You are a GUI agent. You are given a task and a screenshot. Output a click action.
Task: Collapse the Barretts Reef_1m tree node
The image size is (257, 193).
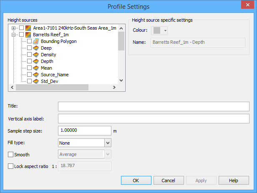coord(14,35)
